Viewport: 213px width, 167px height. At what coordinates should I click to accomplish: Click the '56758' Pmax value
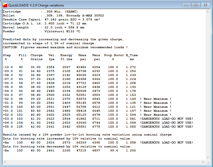[81, 107]
